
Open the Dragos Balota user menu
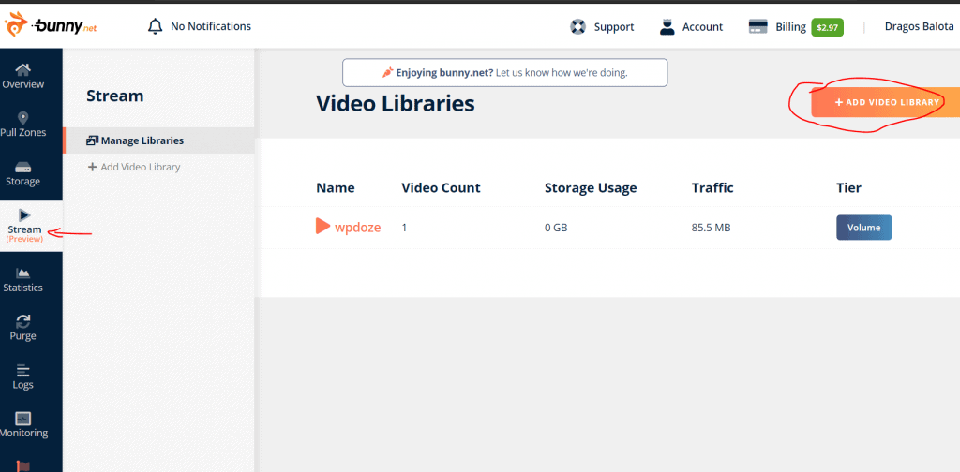(919, 27)
